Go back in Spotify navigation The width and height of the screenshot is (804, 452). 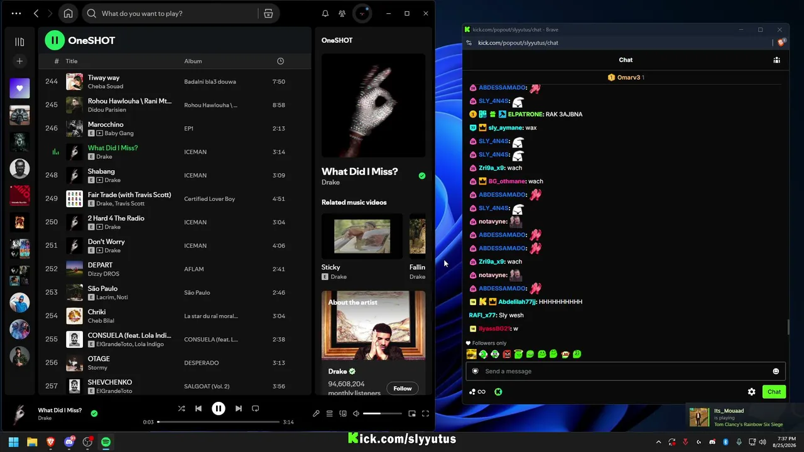pyautogui.click(x=36, y=13)
